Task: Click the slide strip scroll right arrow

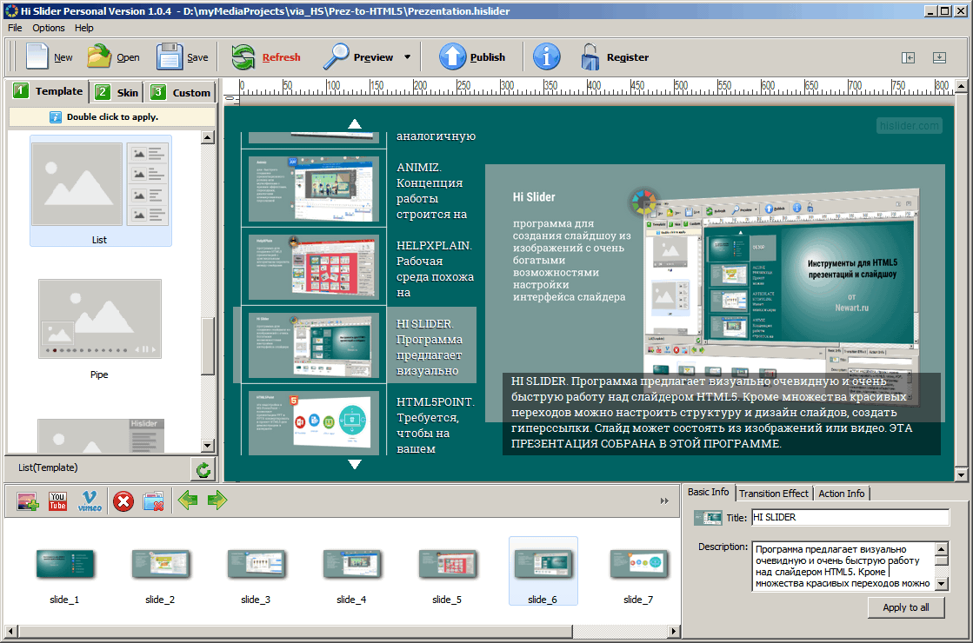Action: click(674, 631)
